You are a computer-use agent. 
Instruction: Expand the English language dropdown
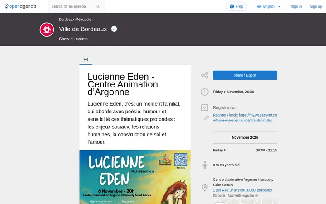coord(269,6)
